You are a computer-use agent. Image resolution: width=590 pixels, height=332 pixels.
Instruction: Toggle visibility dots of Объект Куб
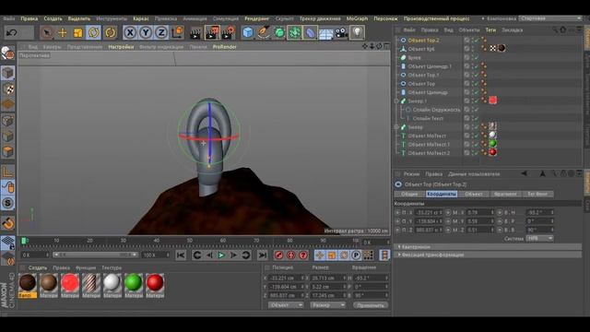click(473, 49)
